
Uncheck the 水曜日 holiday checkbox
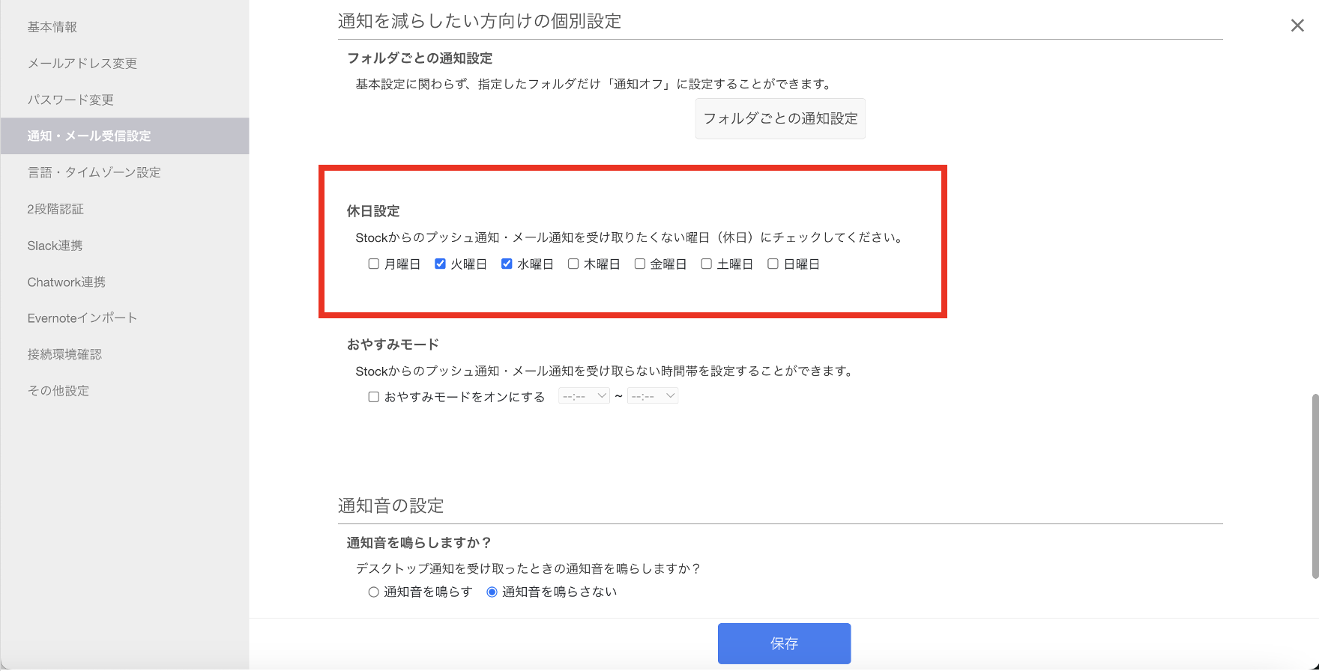pos(507,264)
